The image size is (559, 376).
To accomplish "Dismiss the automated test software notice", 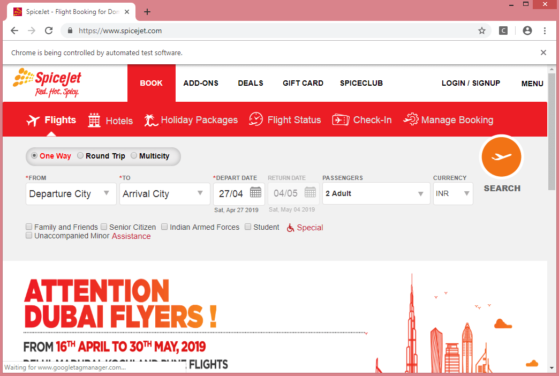I will click(543, 52).
